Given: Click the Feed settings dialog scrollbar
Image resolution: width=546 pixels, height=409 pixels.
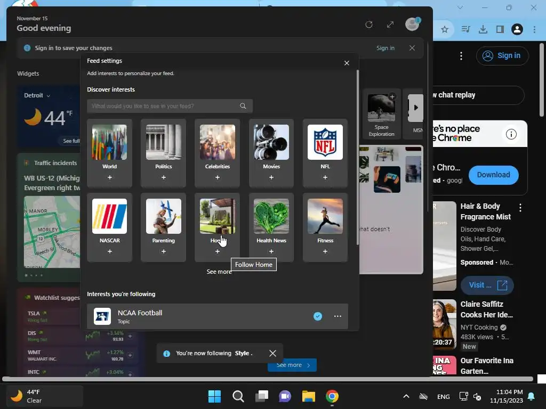Looking at the screenshot, I should pyautogui.click(x=358, y=157).
